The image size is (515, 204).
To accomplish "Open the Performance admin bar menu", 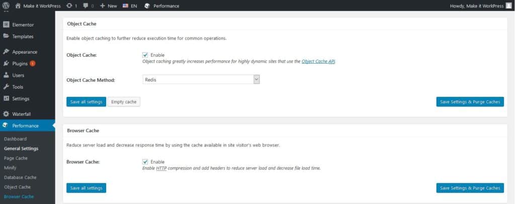I will (x=162, y=6).
